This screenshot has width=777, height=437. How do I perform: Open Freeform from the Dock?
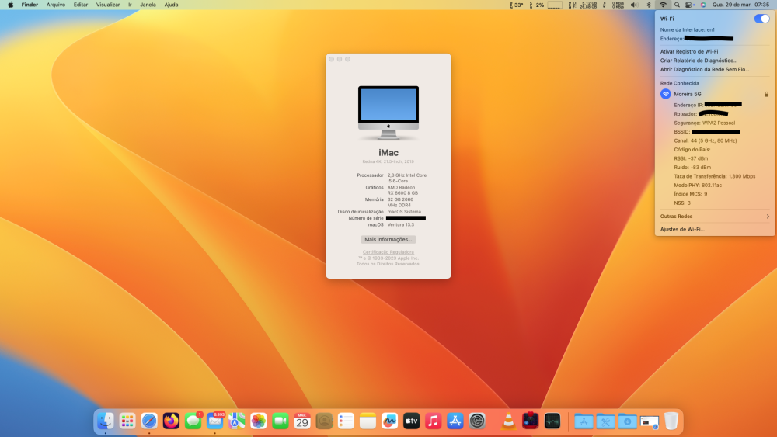click(x=389, y=421)
